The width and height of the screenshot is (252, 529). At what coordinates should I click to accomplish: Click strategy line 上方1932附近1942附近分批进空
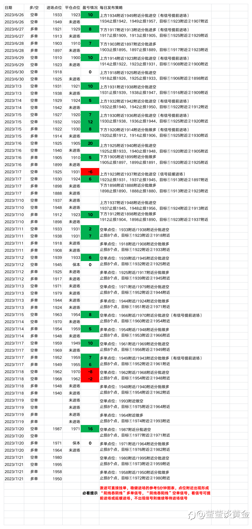point(128,101)
